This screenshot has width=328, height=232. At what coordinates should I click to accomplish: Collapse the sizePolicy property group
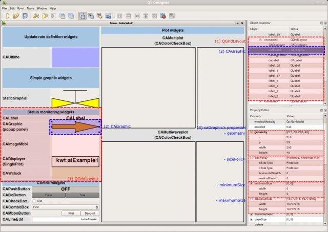pos(252,158)
